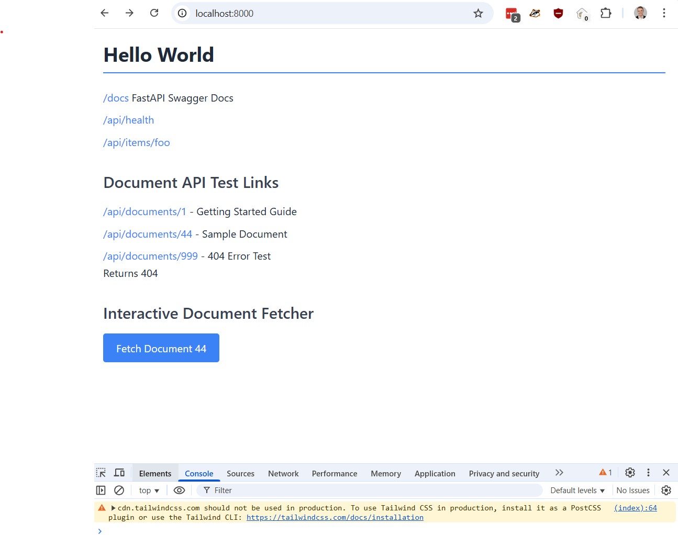Click the No Issues indicator
This screenshot has height=535, width=678.
633,491
